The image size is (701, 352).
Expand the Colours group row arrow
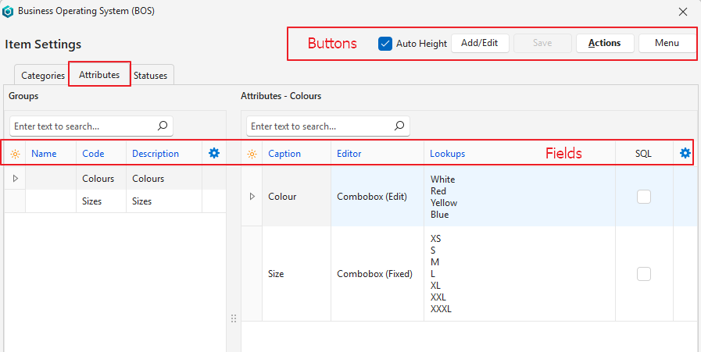point(15,179)
